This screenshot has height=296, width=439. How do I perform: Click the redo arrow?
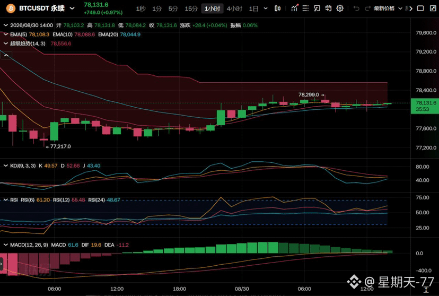pos(367,8)
